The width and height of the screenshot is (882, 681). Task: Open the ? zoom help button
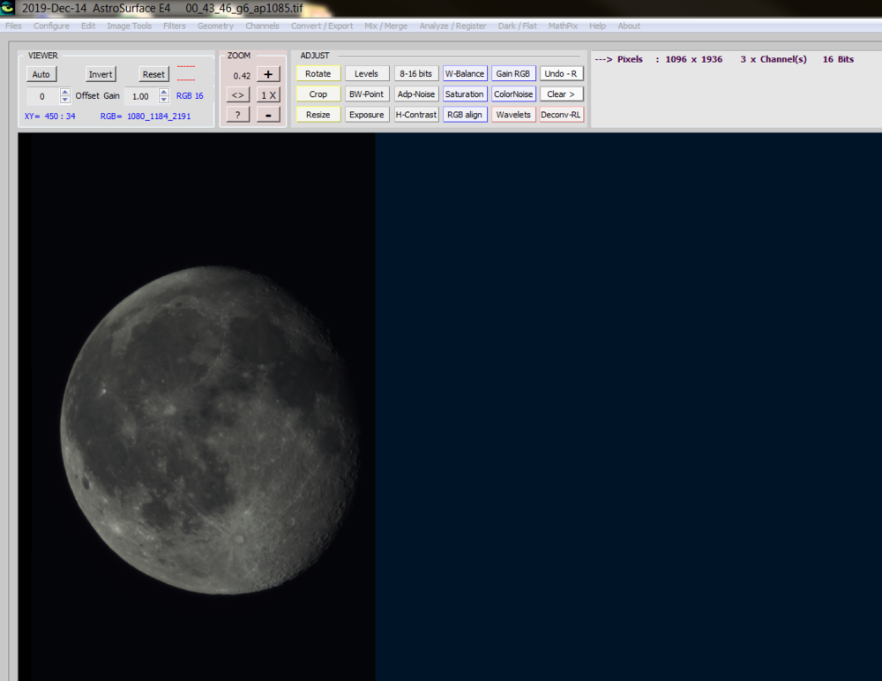pyautogui.click(x=238, y=115)
